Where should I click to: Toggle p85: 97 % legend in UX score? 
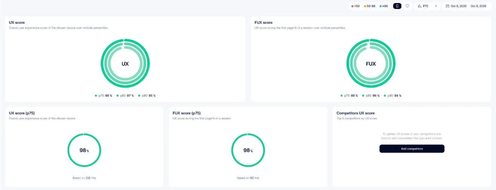[125, 96]
